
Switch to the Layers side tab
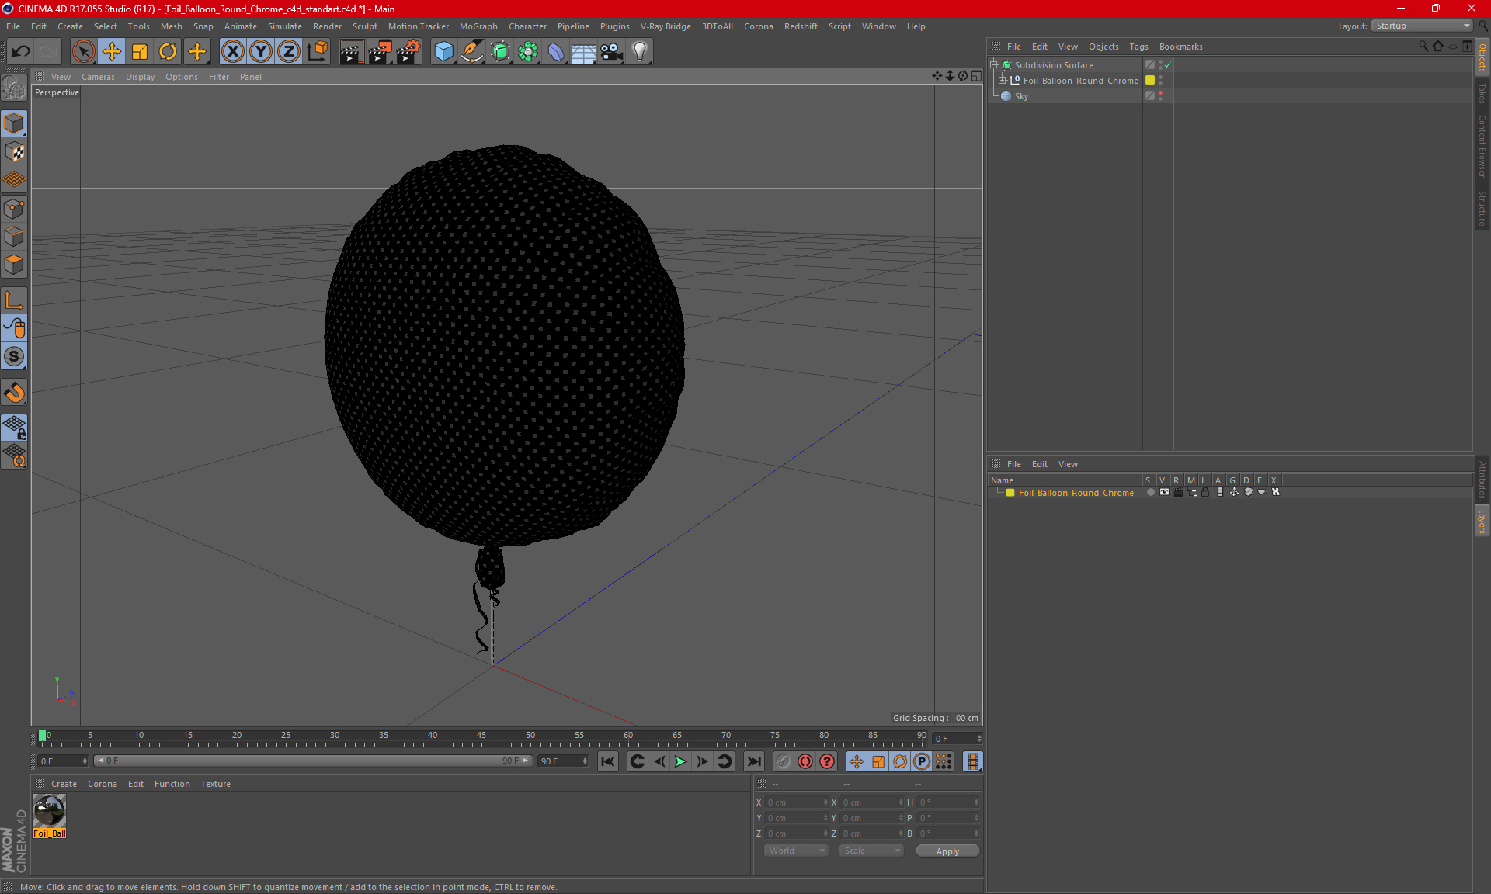coord(1482,521)
